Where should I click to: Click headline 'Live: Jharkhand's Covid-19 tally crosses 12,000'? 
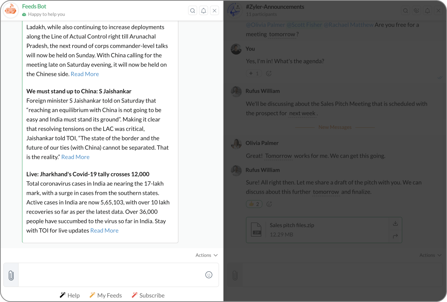pos(88,174)
